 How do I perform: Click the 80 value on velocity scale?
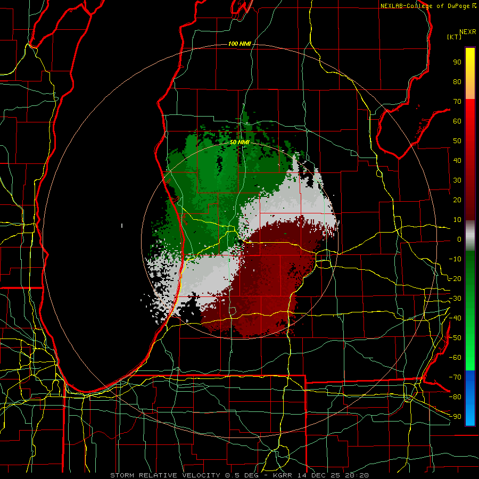tap(457, 82)
